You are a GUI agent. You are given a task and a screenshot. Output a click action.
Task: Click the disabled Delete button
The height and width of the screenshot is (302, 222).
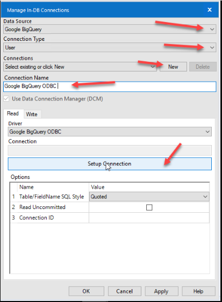click(x=203, y=67)
